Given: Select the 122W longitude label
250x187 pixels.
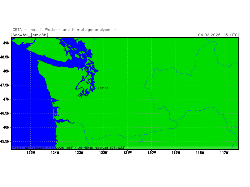Looking at the screenshot, I should pyautogui.click(x=103, y=153).
